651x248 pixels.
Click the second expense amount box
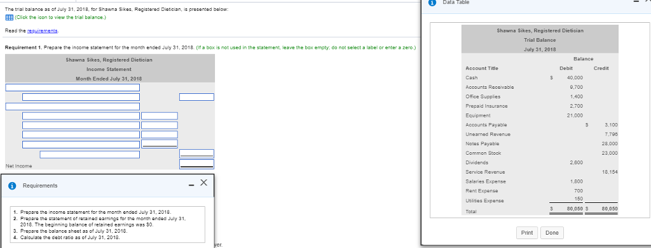click(160, 125)
